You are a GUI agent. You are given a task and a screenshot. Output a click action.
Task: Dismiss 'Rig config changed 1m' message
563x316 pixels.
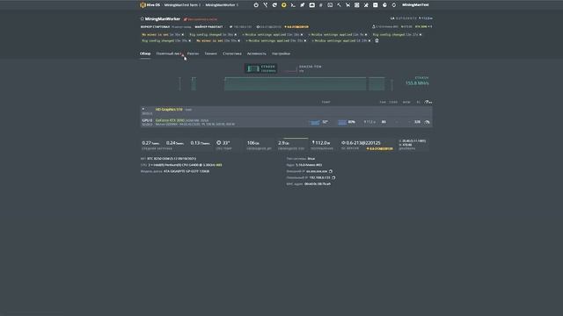coord(235,35)
